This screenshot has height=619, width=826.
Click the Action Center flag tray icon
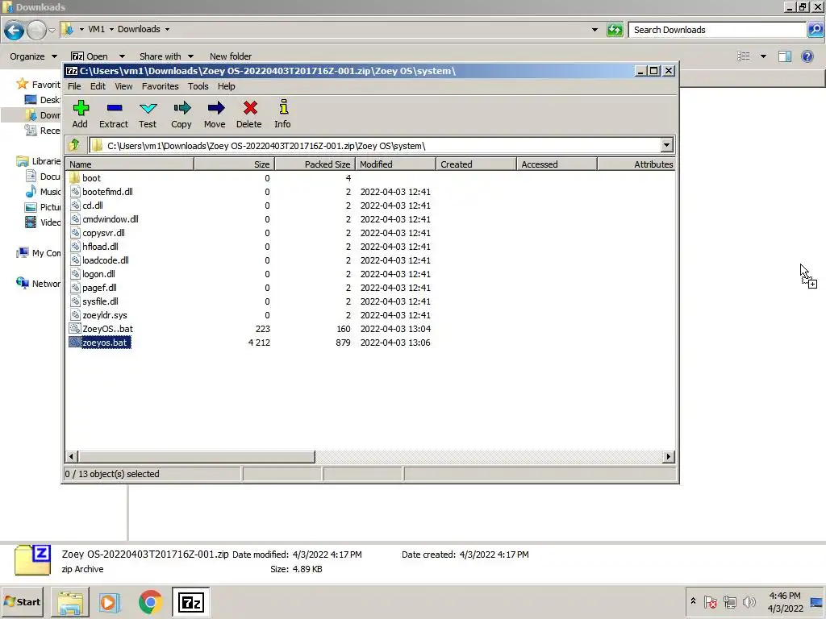(710, 601)
